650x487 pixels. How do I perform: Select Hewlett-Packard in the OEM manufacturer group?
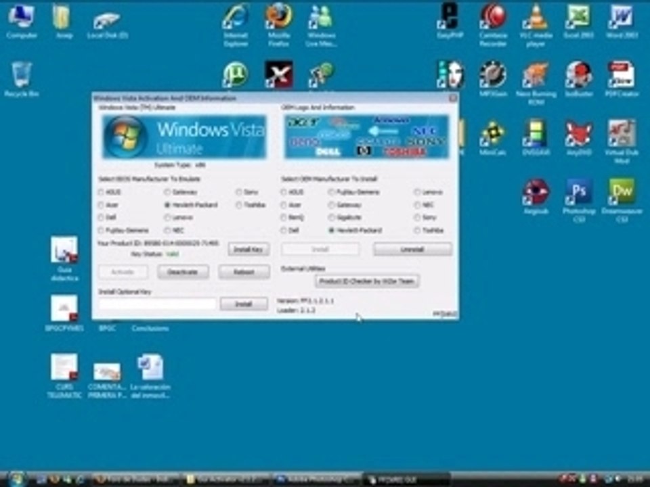(331, 230)
